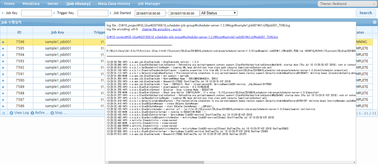Open Meta Data History menu
This screenshot has width=378, height=164.
(114, 4)
